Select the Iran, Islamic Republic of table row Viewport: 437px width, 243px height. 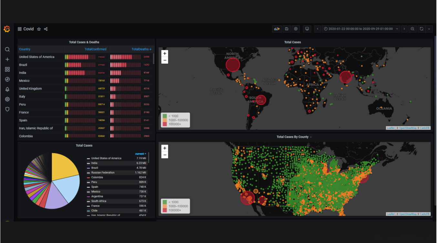[x=86, y=128]
